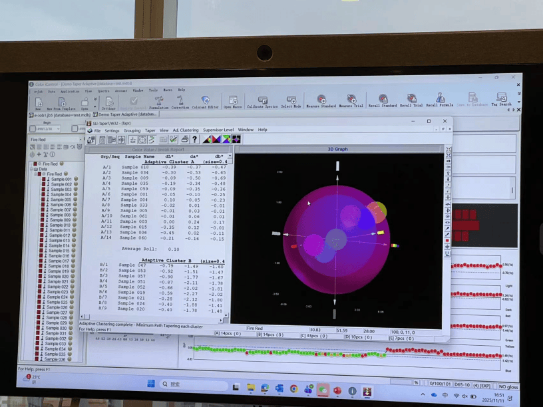Toggle the red checkbox beside Sample 010
Viewport: 543px width, 407px height.
click(x=41, y=225)
